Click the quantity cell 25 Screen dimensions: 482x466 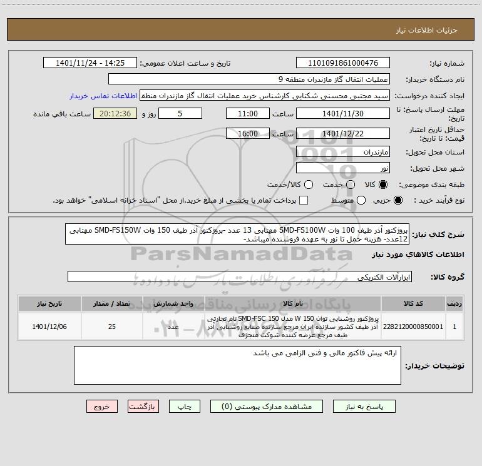pos(112,327)
